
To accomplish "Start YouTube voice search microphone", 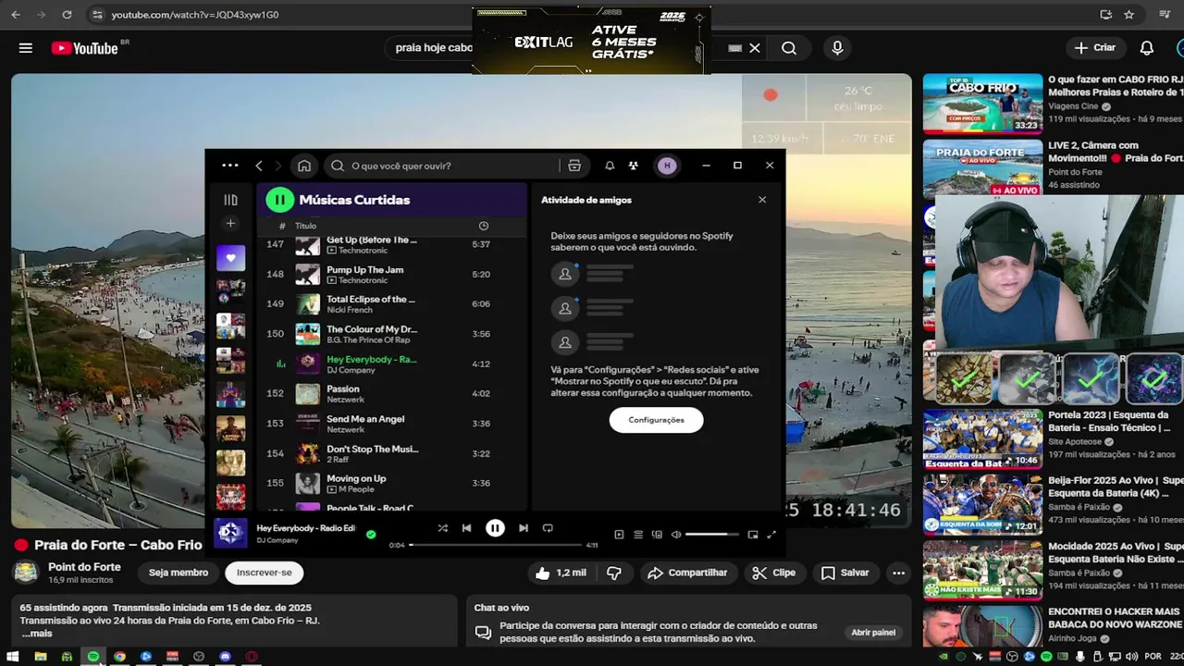I will coord(837,48).
